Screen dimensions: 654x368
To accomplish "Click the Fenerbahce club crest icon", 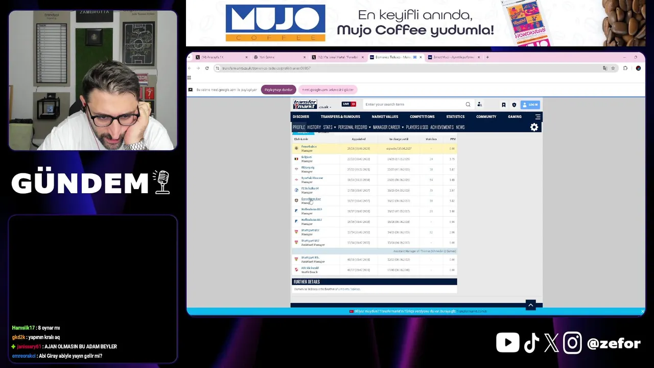I will [296, 148].
